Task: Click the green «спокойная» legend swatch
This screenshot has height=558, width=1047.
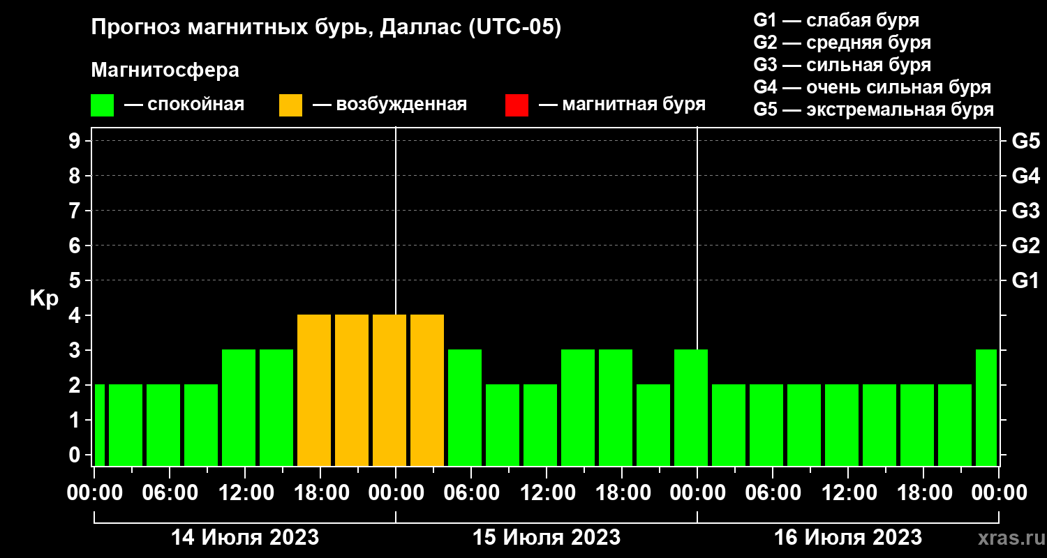Action: 102,105
